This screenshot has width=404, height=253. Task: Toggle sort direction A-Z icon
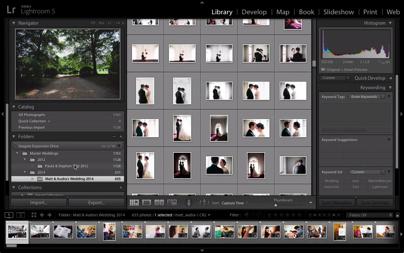tap(204, 203)
